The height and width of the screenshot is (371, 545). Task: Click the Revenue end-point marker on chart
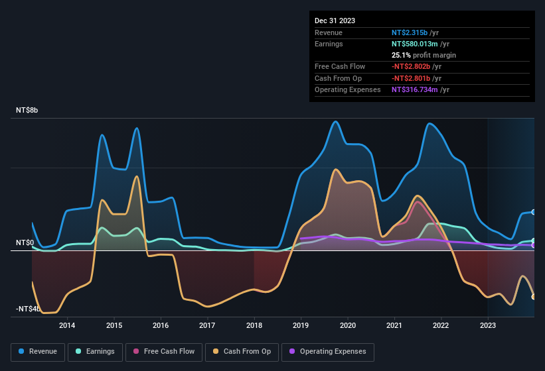coord(534,212)
